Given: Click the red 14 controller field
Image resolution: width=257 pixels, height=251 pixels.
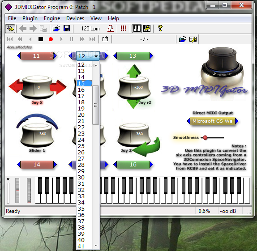Looking at the screenshot, I should click(37, 165).
